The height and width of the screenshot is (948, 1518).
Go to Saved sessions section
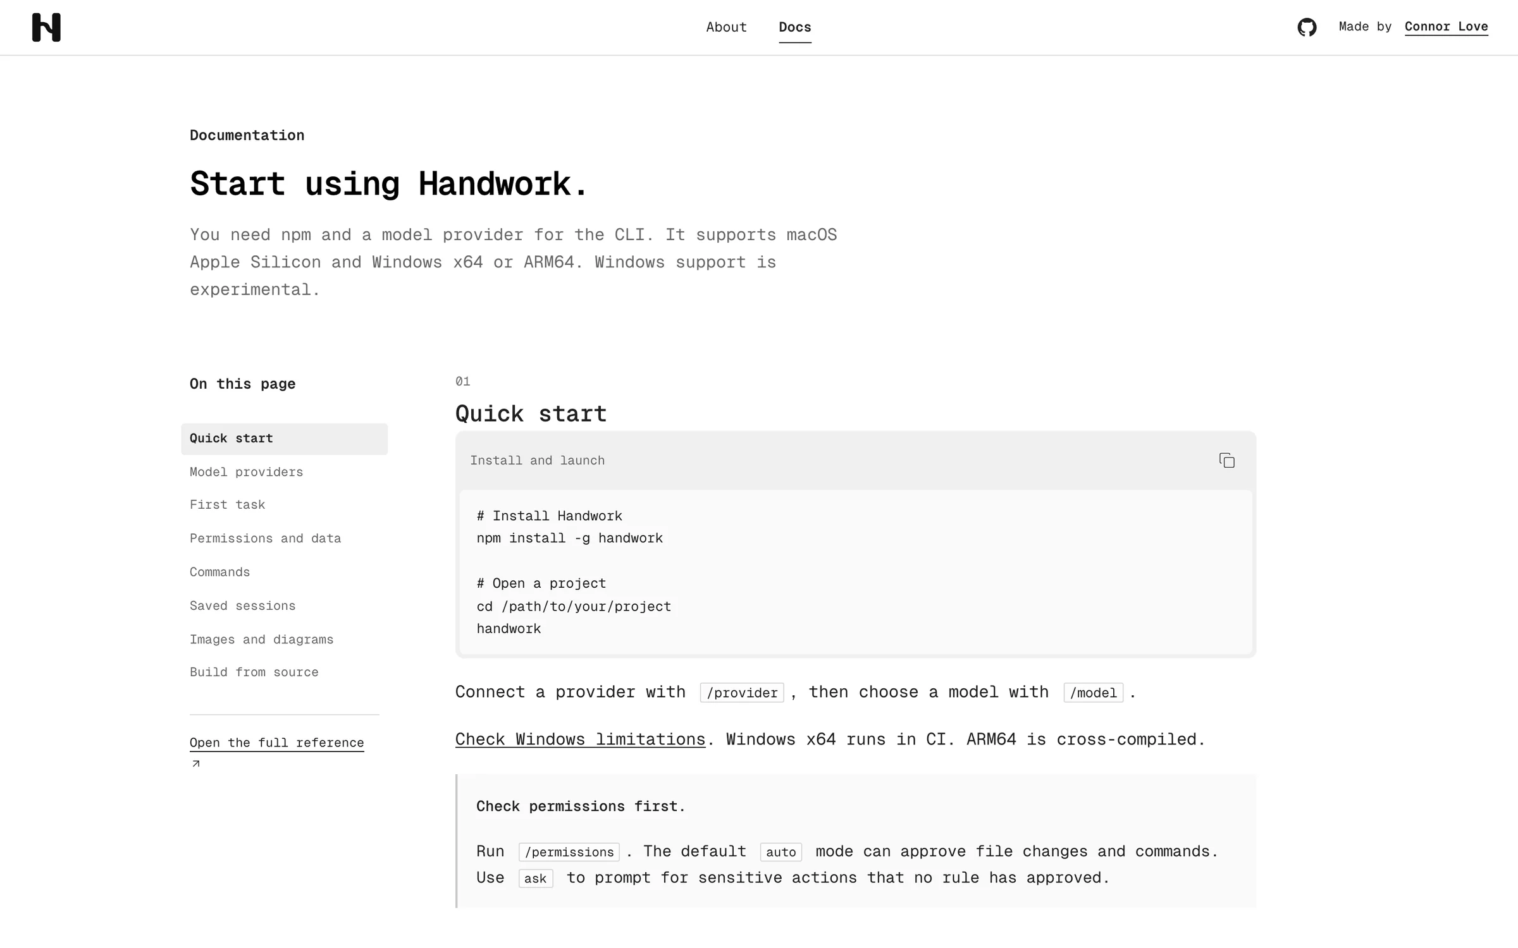(x=242, y=605)
